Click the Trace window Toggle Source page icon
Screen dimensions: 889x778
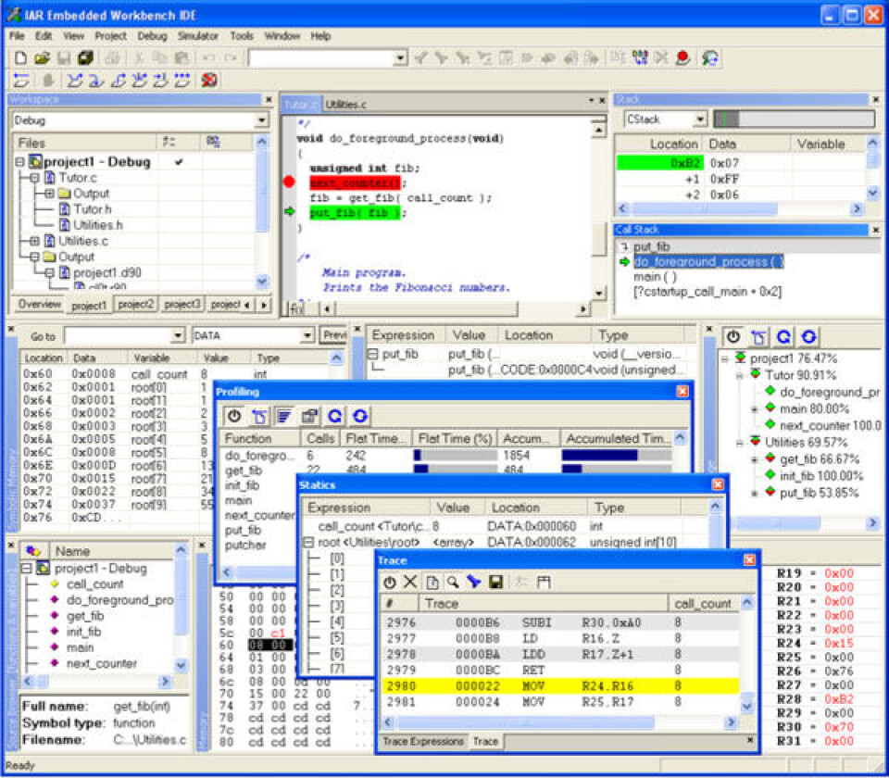coord(432,582)
